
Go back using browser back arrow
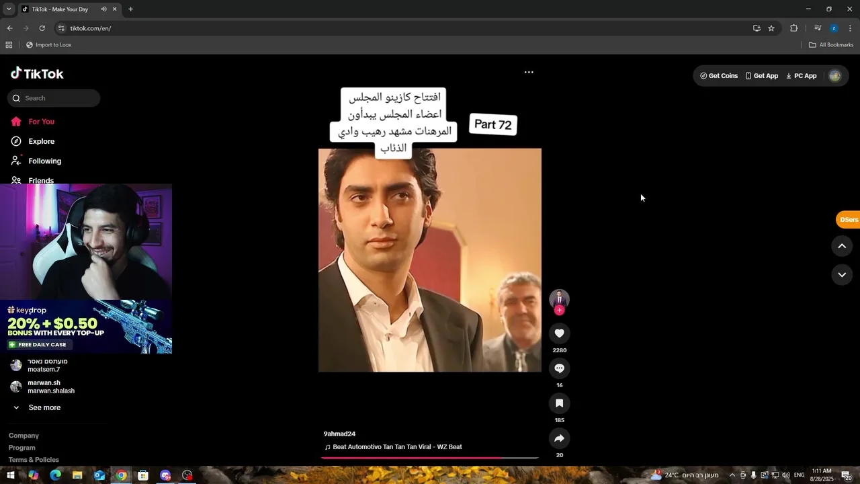tap(9, 28)
